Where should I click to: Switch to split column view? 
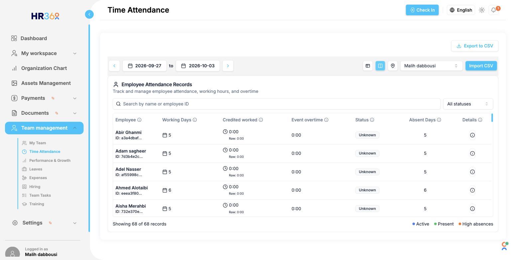(x=380, y=66)
